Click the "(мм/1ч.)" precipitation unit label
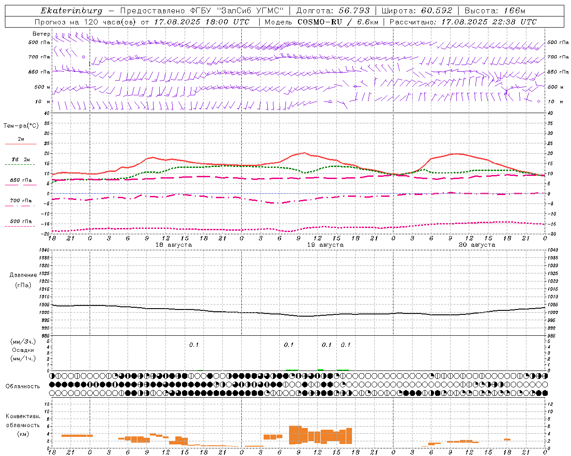This screenshot has width=571, height=456. point(23,358)
